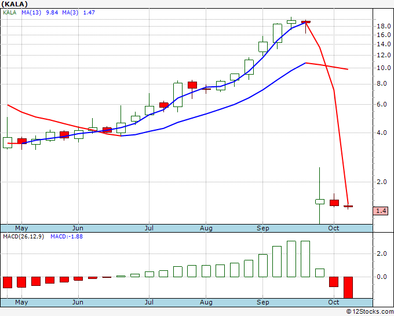Click the large red MACD bar in October
Screen dimensions: 394x316
coord(348,288)
